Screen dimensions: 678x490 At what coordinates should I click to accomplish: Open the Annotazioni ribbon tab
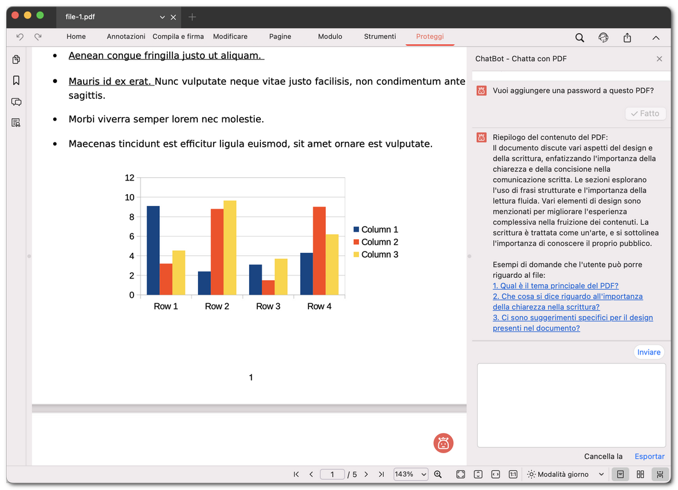(125, 36)
